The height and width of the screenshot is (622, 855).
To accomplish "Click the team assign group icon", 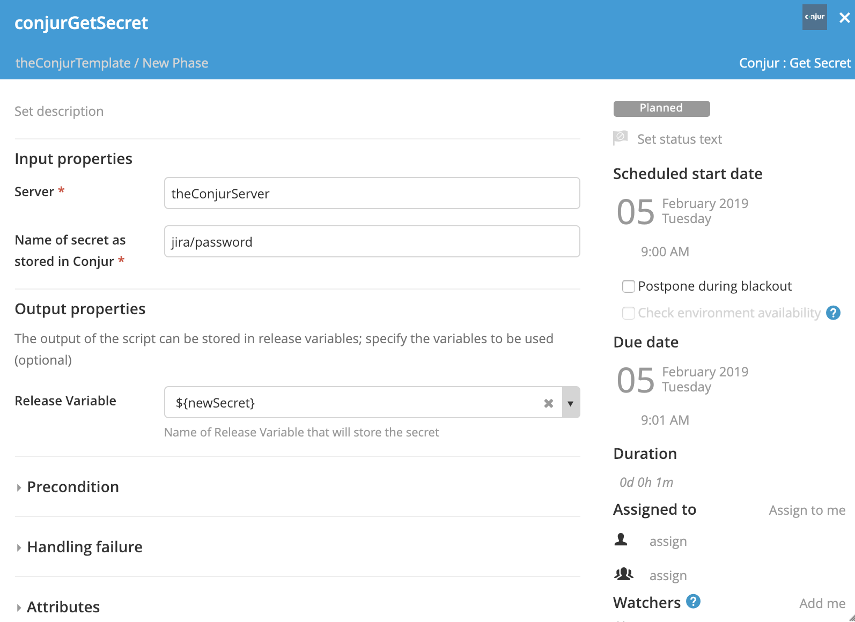I will tap(623, 574).
